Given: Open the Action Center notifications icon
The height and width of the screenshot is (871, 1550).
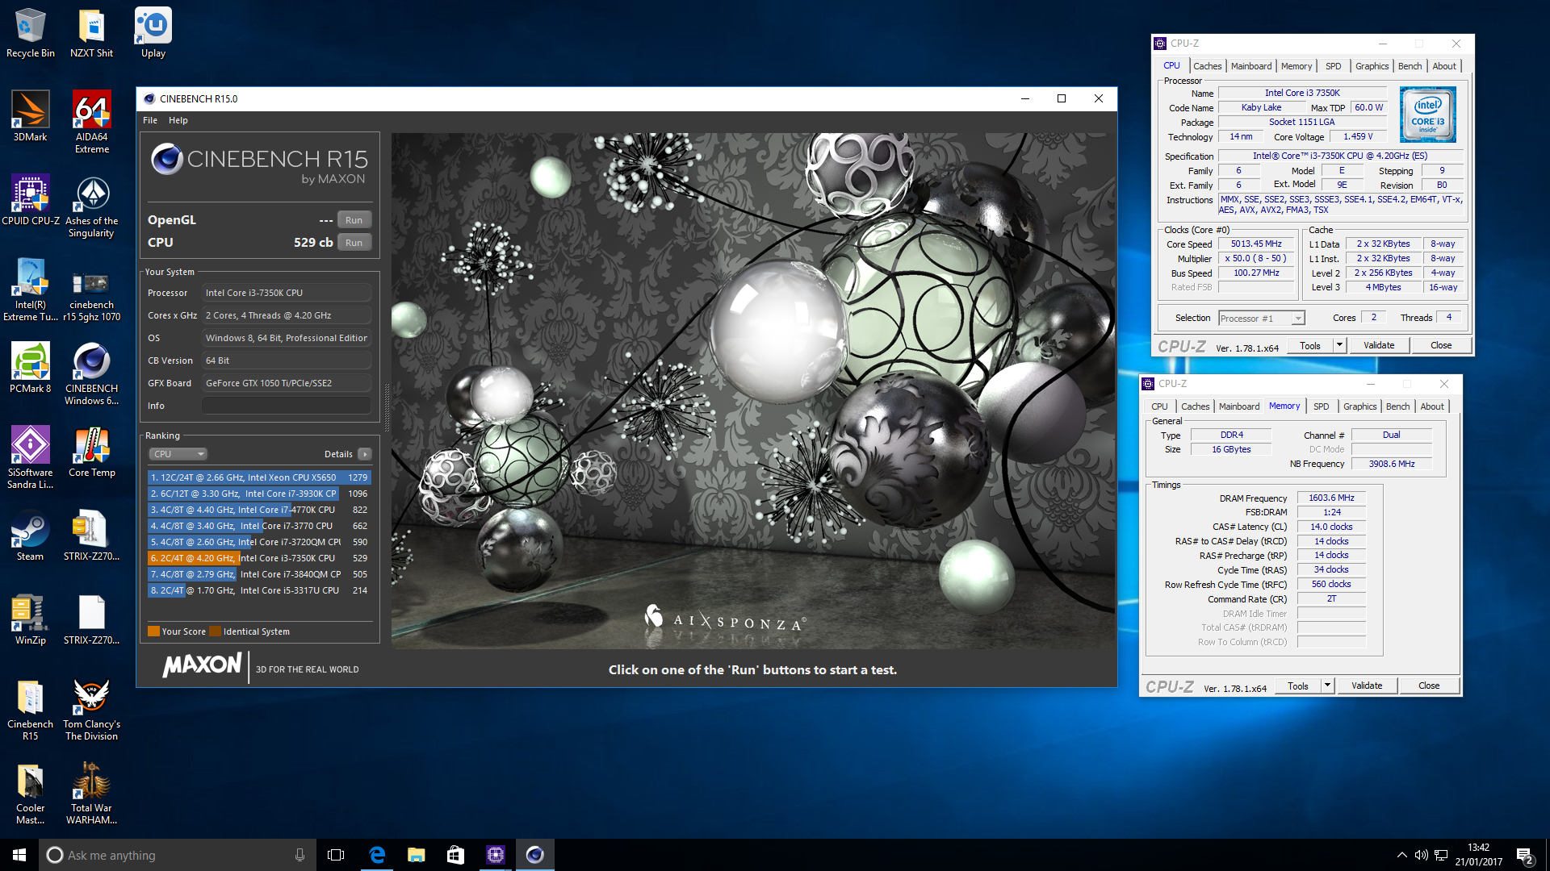Looking at the screenshot, I should [x=1525, y=856].
